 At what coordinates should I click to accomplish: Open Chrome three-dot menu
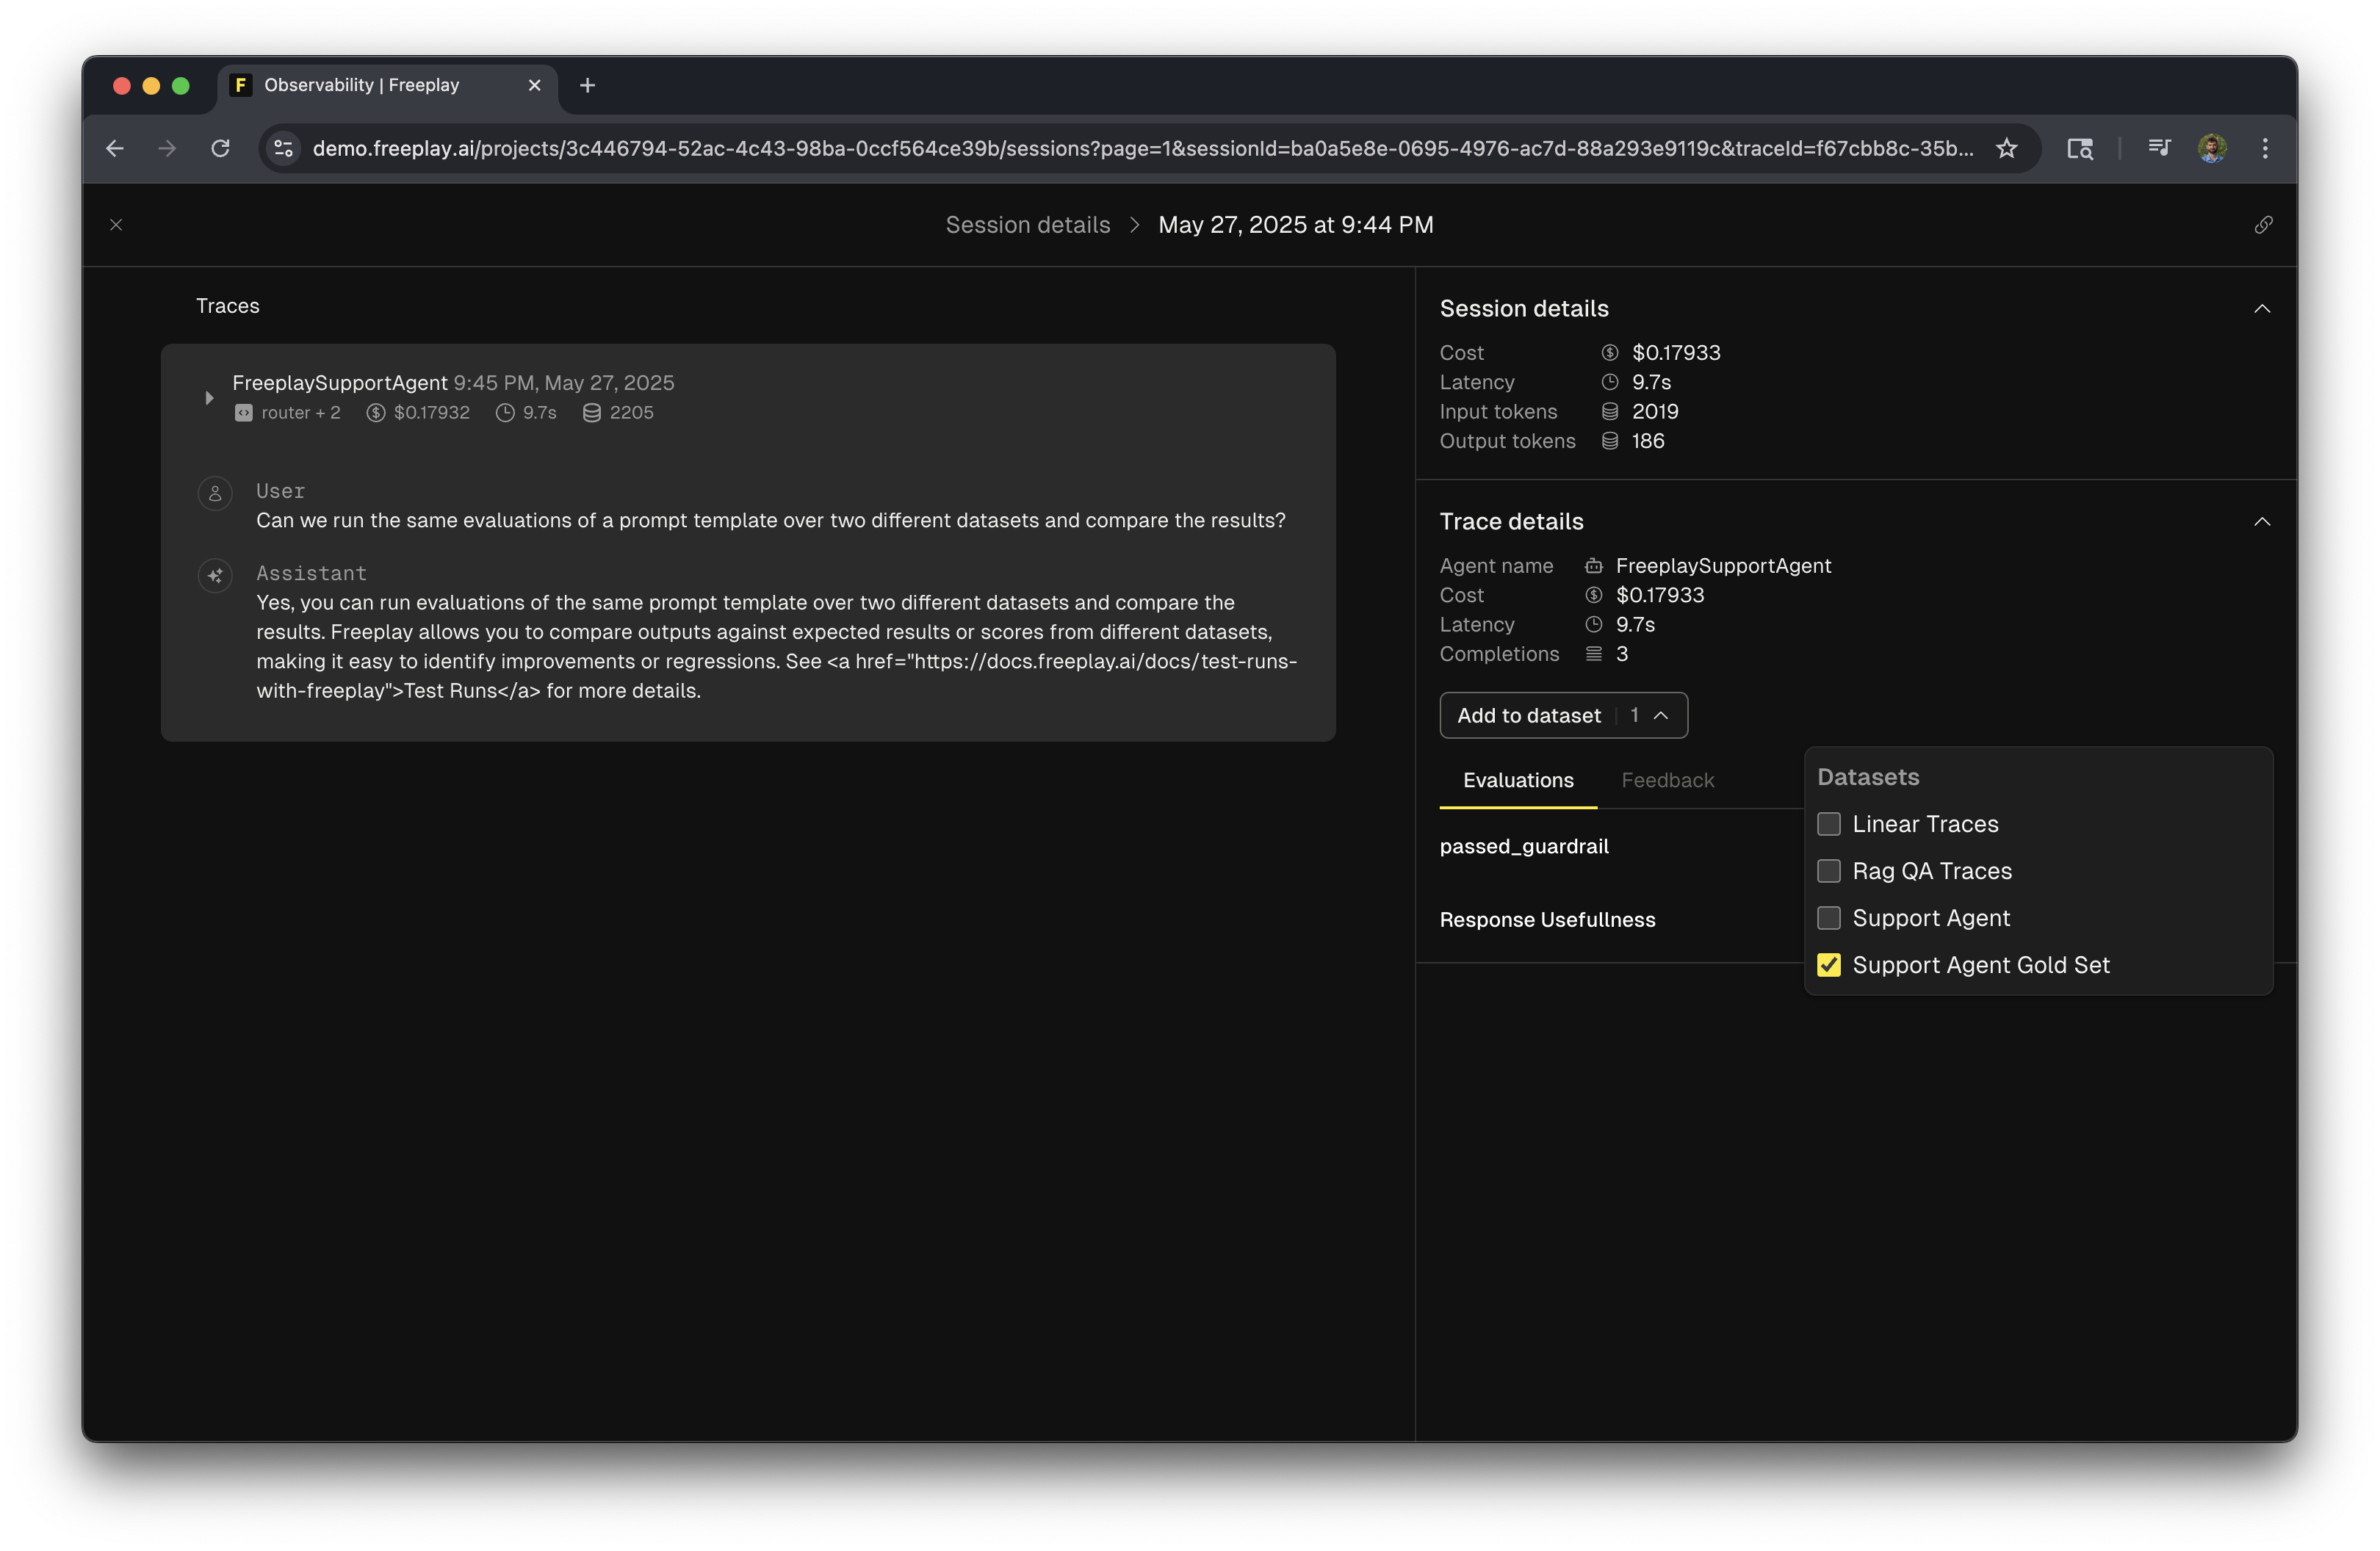click(2265, 148)
